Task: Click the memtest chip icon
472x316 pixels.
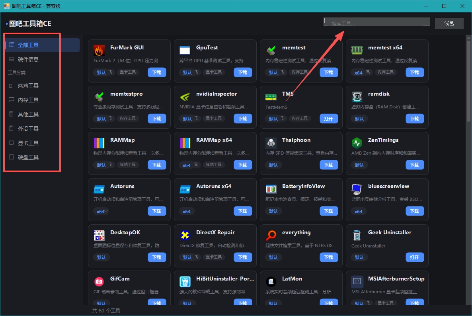Action: 271,50
